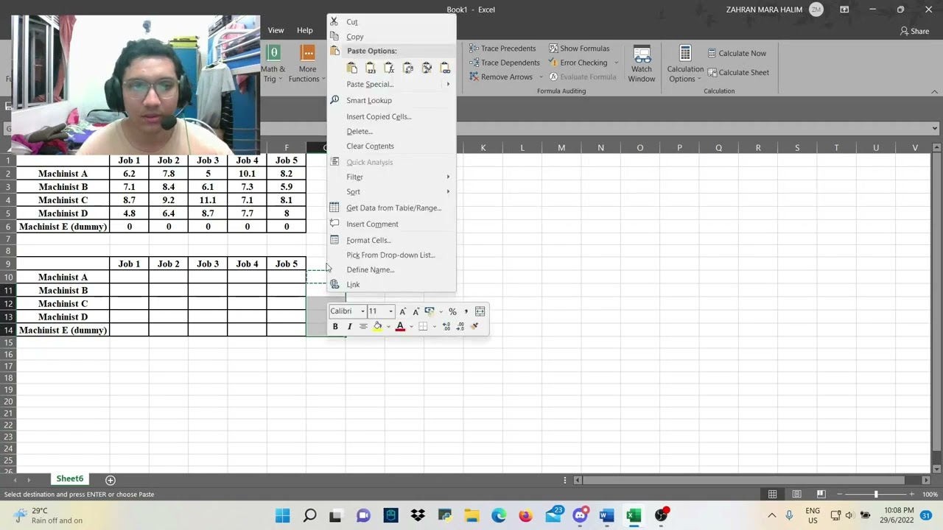Switch to Page Layout view icon
Image resolution: width=943 pixels, height=530 pixels.
coord(796,494)
